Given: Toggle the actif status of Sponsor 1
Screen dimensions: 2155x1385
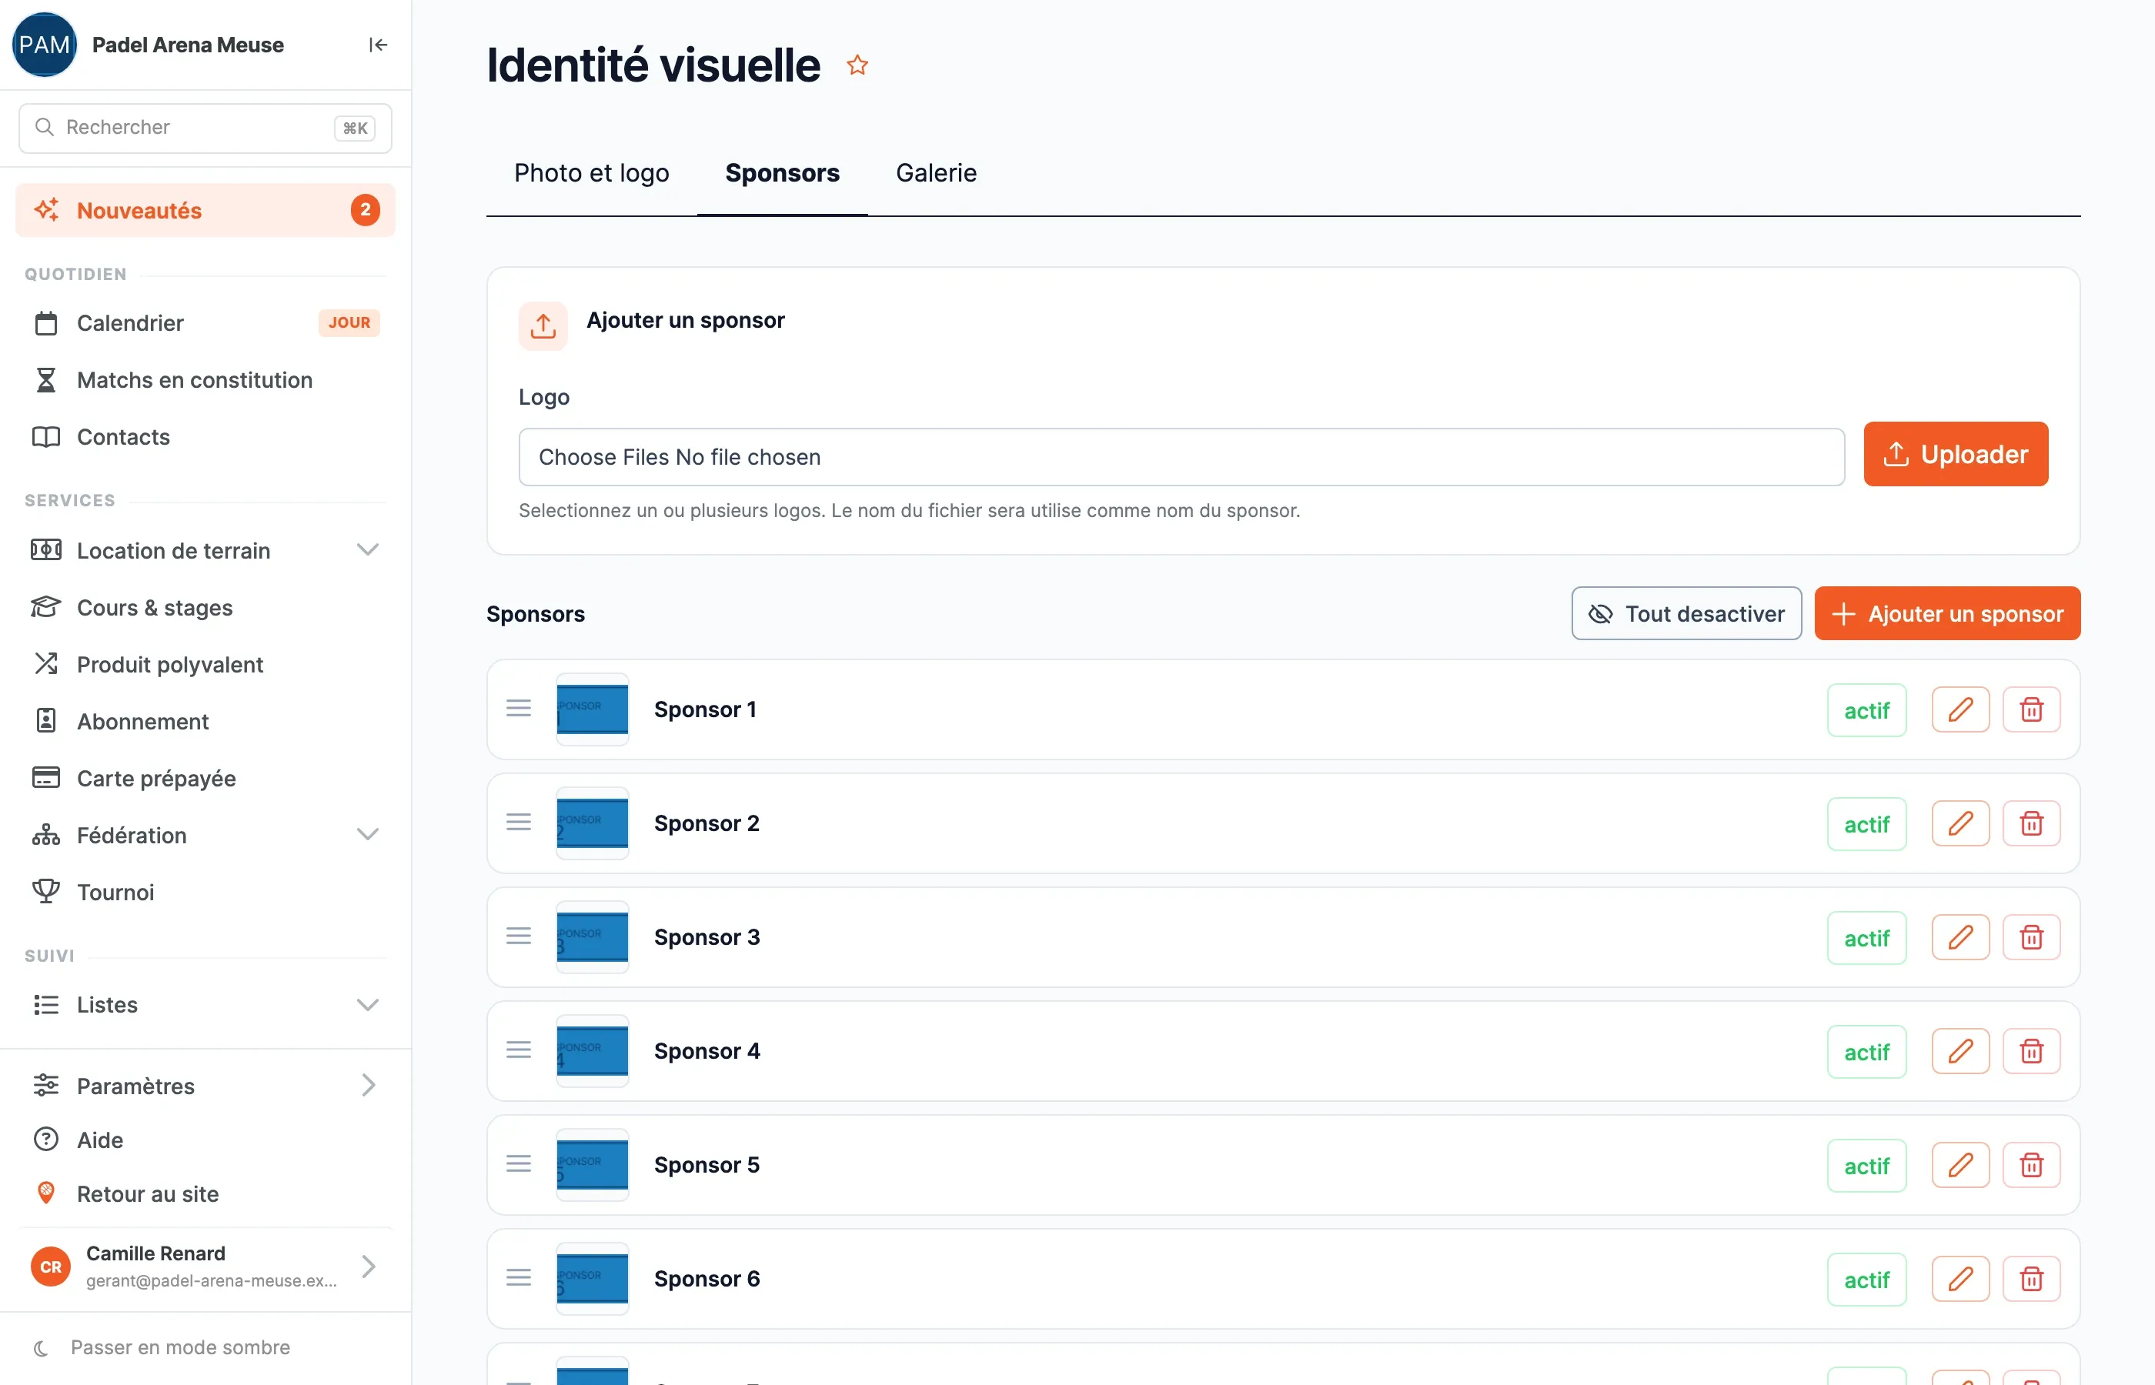Looking at the screenshot, I should (1866, 710).
